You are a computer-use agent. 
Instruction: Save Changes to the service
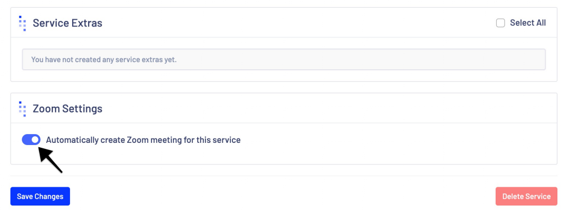coord(40,196)
